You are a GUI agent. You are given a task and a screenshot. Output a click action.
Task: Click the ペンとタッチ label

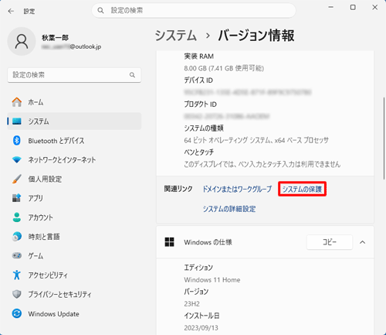coord(199,152)
